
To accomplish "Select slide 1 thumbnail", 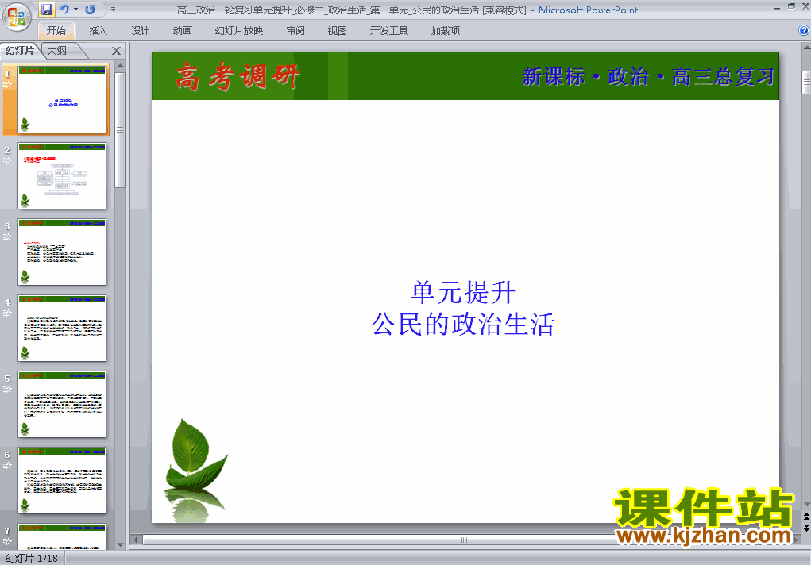I will click(x=62, y=99).
